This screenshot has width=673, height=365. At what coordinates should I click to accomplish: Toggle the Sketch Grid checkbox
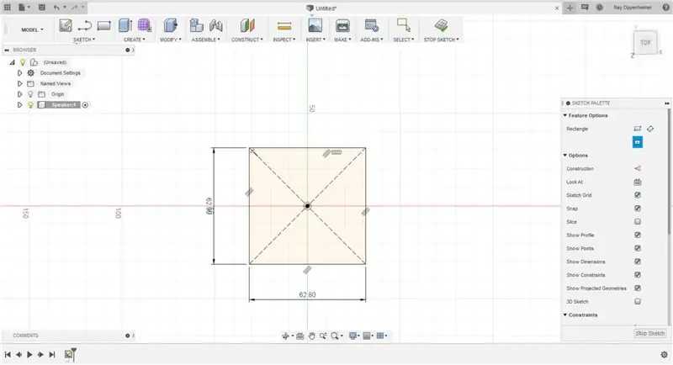click(638, 195)
